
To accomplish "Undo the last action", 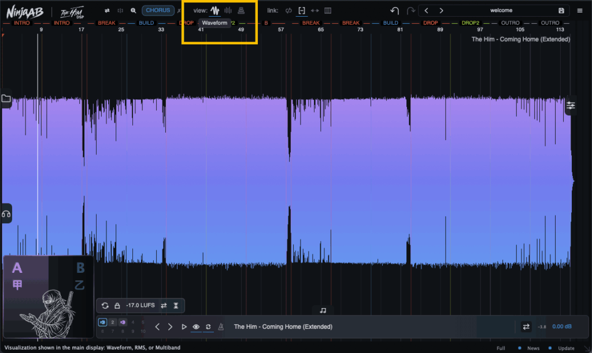I will point(394,10).
